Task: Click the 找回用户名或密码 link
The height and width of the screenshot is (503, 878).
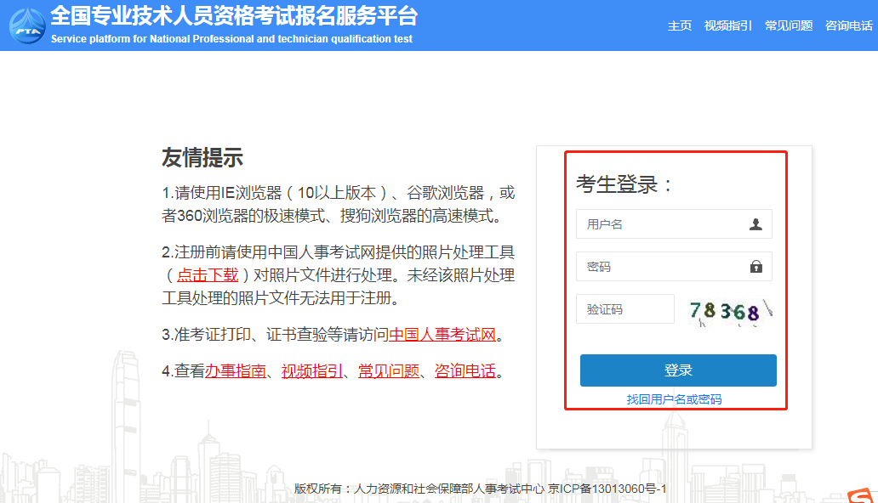Action: (x=674, y=399)
